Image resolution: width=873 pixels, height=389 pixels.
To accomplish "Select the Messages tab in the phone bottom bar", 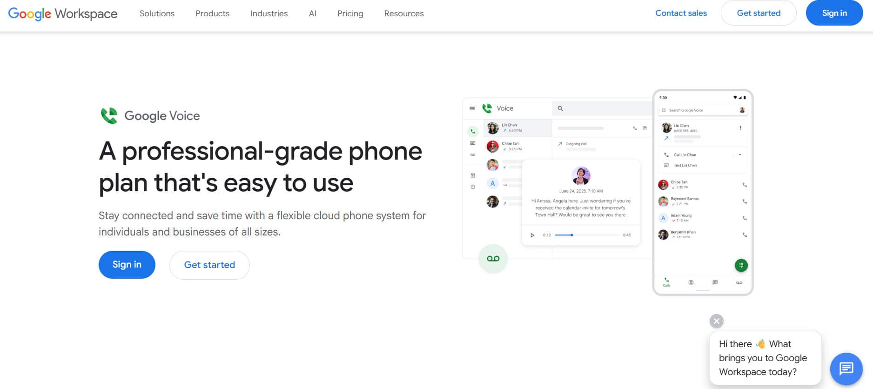I will pyautogui.click(x=715, y=282).
